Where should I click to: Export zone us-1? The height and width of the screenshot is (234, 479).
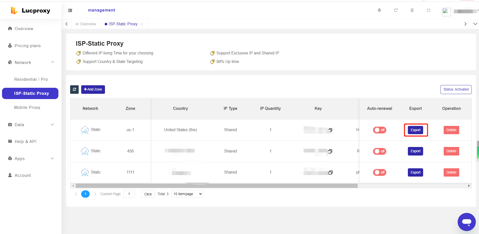click(x=415, y=130)
